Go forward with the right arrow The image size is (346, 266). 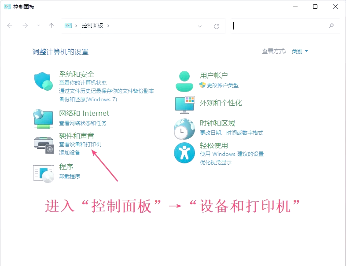pos(25,26)
